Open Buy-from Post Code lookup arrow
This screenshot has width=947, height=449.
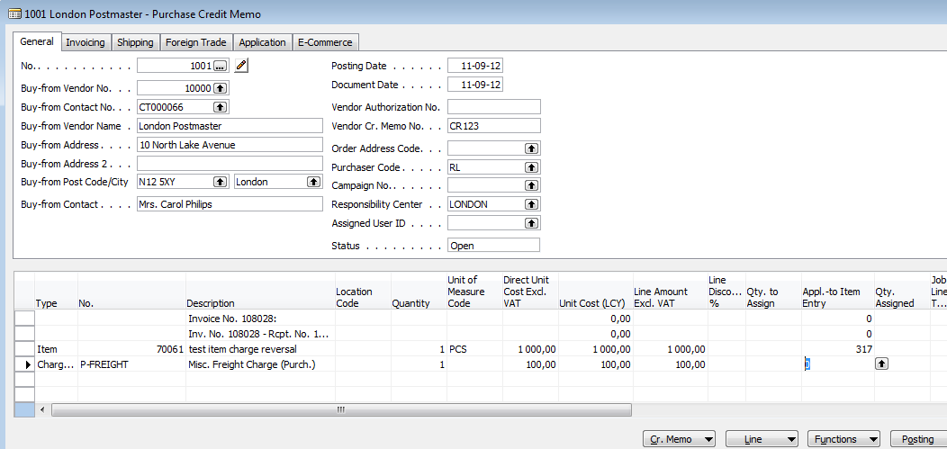point(221,182)
